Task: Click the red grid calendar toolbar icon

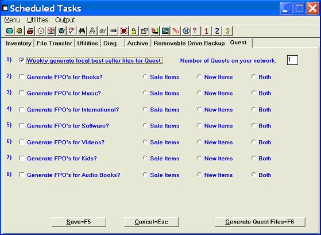Action: pos(51,31)
